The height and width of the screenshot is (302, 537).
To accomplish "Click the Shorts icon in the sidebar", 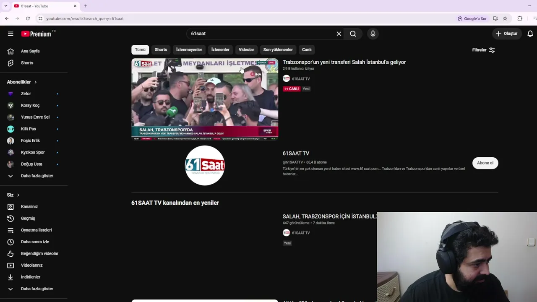I will pos(10,63).
